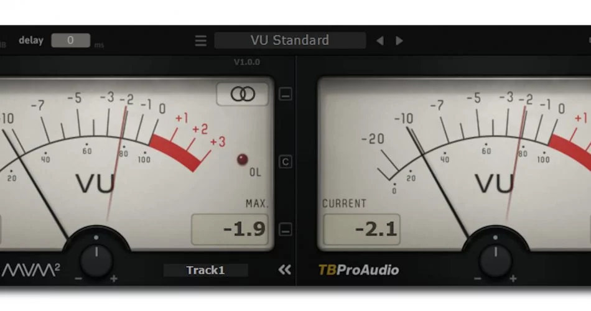The width and height of the screenshot is (591, 311).
Task: Click the upper minus button between meters
Action: point(286,95)
